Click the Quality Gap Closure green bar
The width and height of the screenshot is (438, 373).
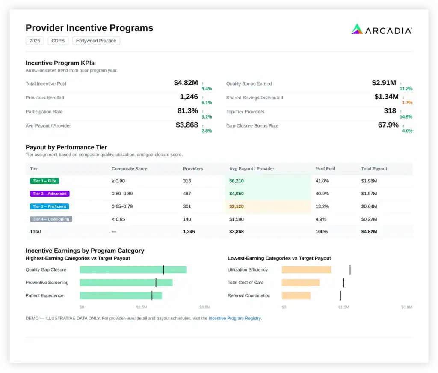pyautogui.click(x=133, y=269)
